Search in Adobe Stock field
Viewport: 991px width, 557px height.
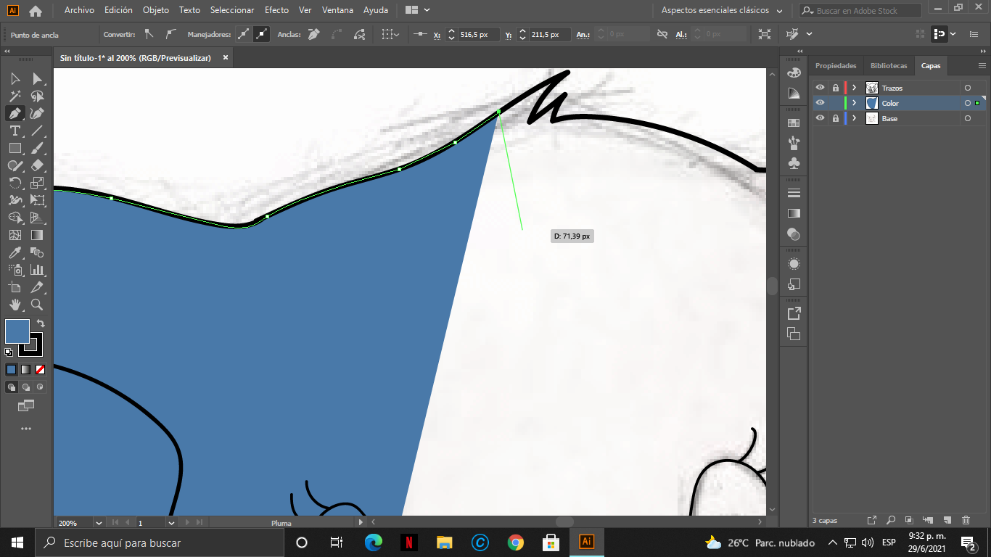860,11
